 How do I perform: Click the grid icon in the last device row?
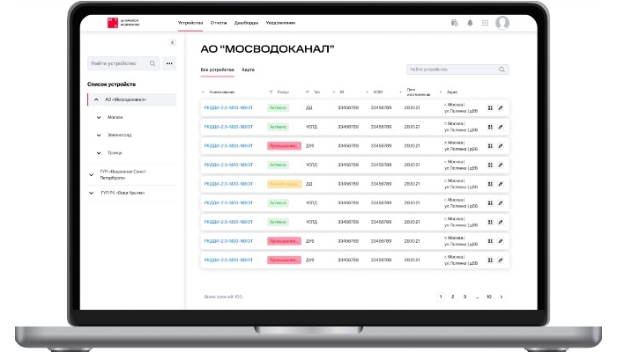click(x=490, y=260)
